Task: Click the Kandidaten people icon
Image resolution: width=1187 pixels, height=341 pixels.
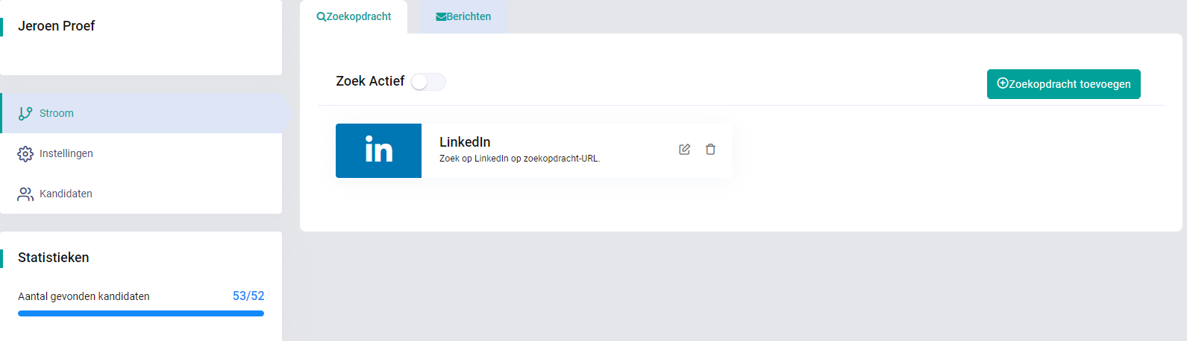Action: point(25,194)
